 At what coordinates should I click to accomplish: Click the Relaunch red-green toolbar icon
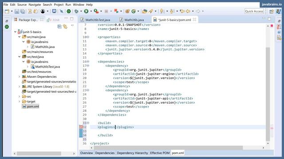(x=116, y=11)
